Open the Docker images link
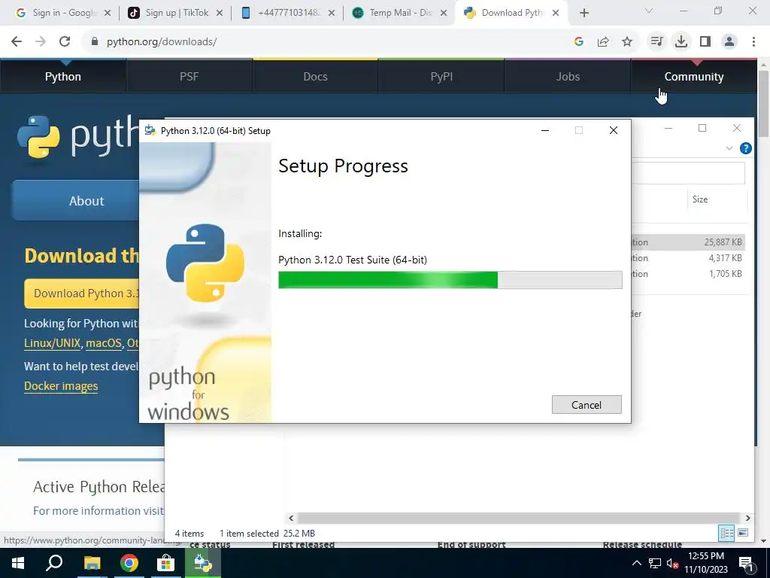 (61, 386)
